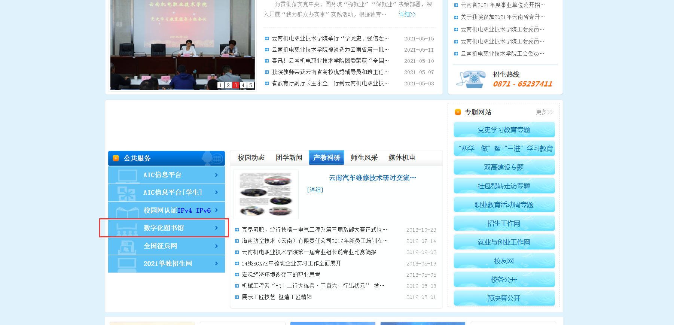Click the IPv6 link in 校园网认证
The height and width of the screenshot is (325, 674).
[203, 210]
